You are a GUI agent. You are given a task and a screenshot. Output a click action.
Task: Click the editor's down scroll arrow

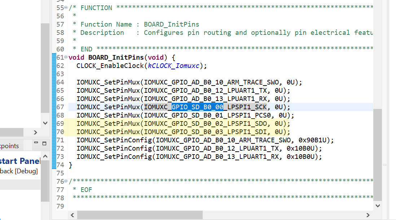tap(378, 205)
